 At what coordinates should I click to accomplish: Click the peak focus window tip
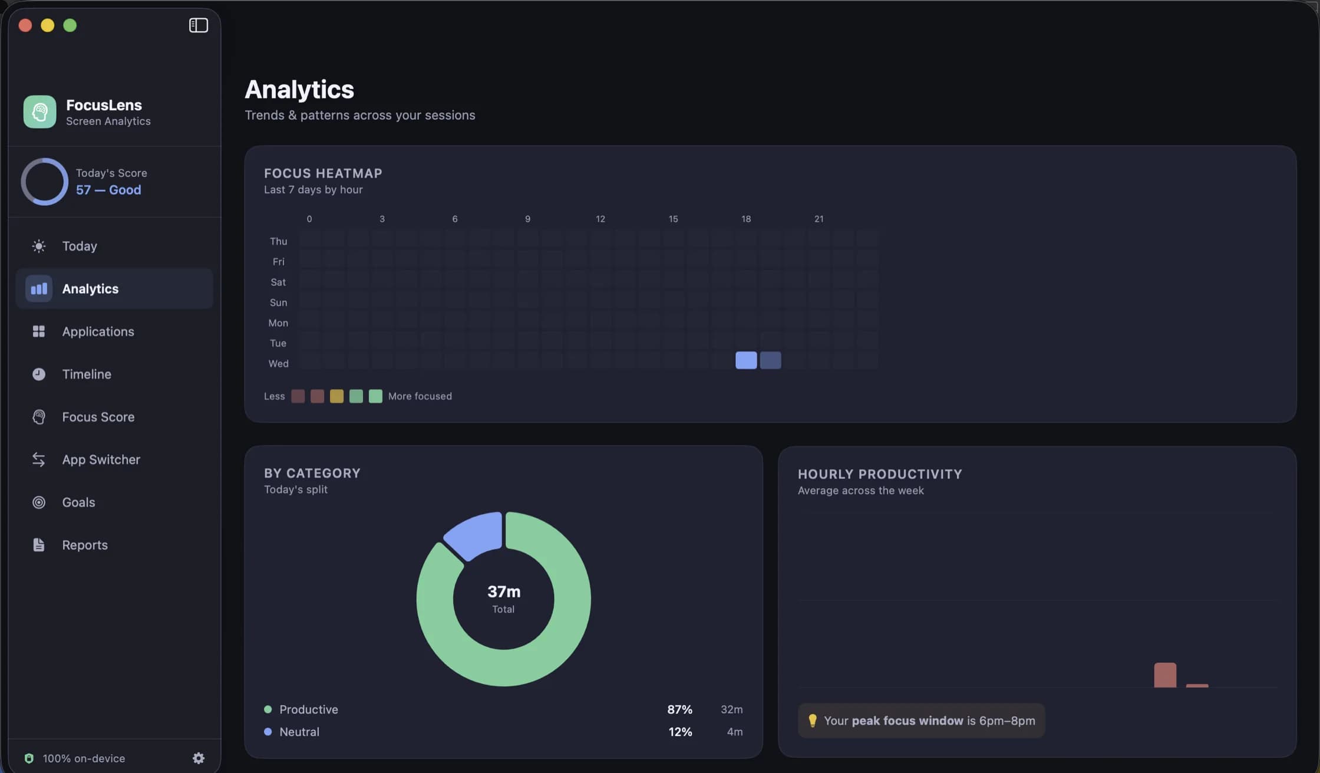(x=921, y=721)
